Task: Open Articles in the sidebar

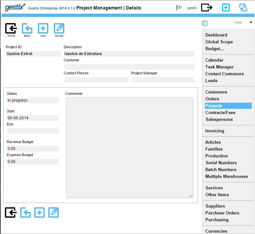Action: tap(213, 142)
